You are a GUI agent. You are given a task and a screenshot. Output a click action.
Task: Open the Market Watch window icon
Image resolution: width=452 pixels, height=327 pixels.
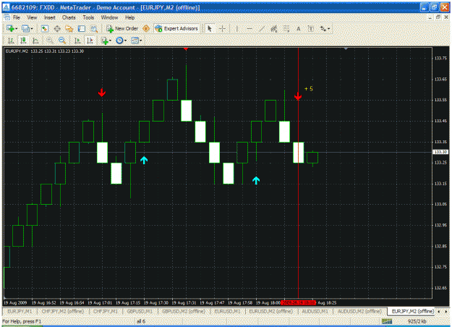[44, 28]
